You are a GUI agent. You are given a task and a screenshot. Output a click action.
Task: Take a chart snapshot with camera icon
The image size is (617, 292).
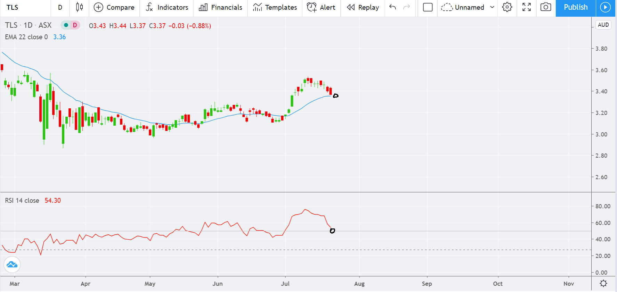click(x=546, y=7)
